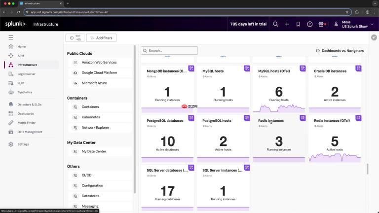
Task: Click dashboard icon on MongoDB instances card
Action: 191,69
